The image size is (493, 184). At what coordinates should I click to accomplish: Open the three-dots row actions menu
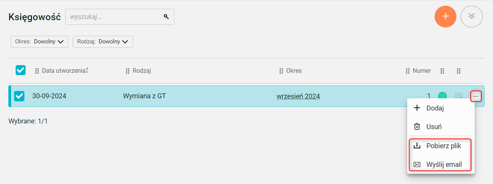pyautogui.click(x=476, y=96)
